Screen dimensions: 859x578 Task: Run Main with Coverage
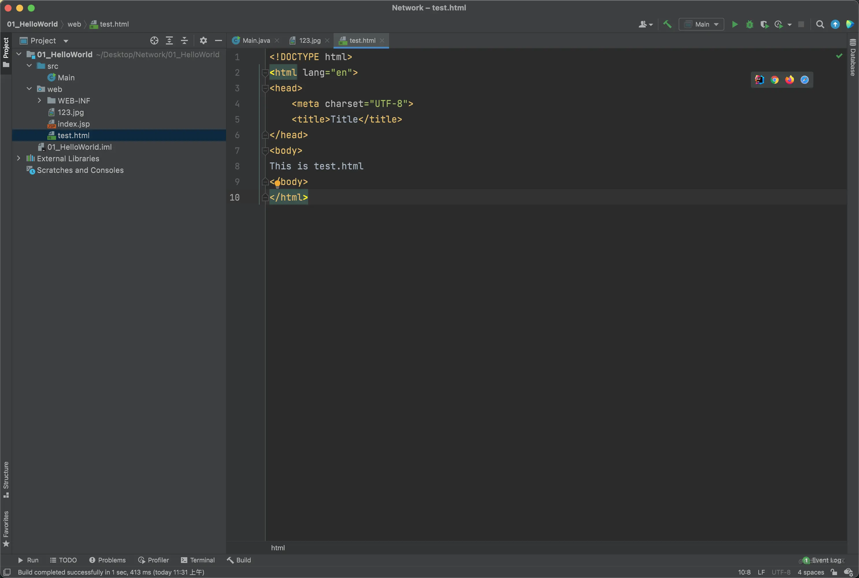764,24
